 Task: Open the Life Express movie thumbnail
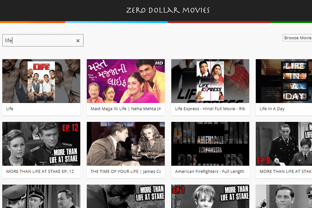[x=210, y=81]
